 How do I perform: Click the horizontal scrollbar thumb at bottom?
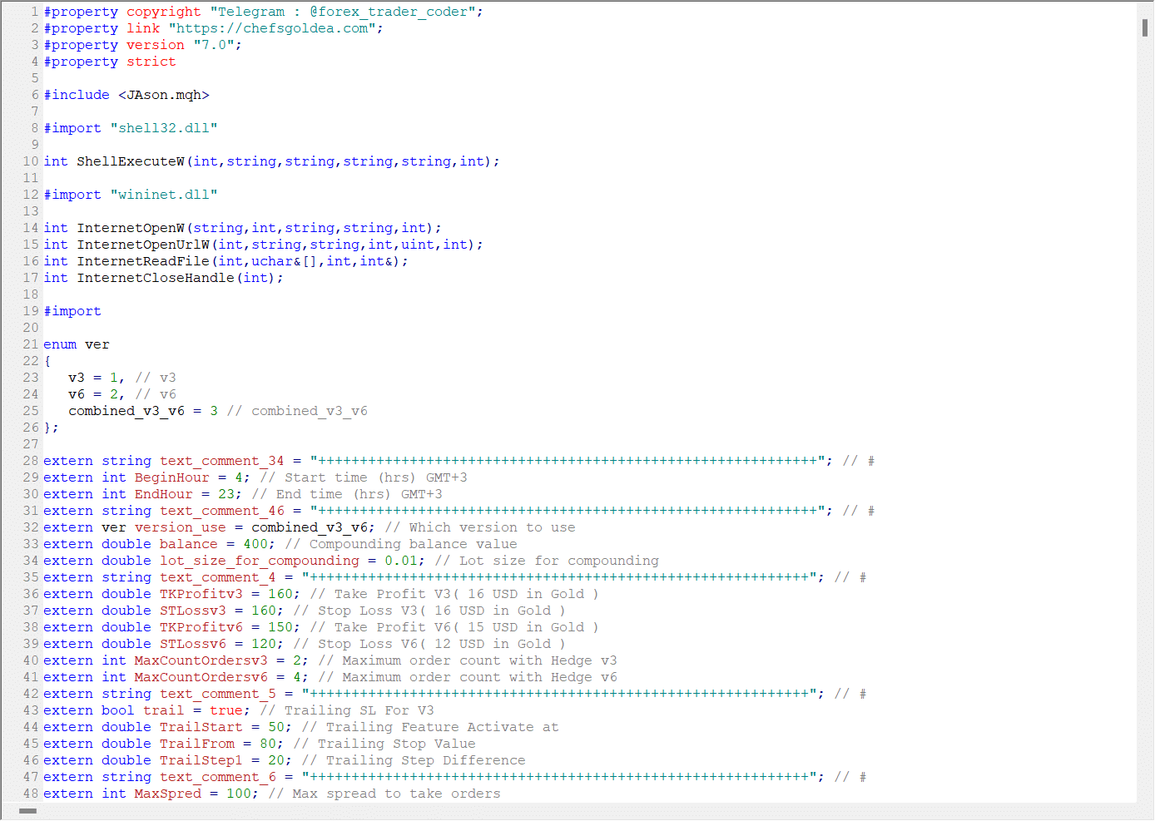28,811
